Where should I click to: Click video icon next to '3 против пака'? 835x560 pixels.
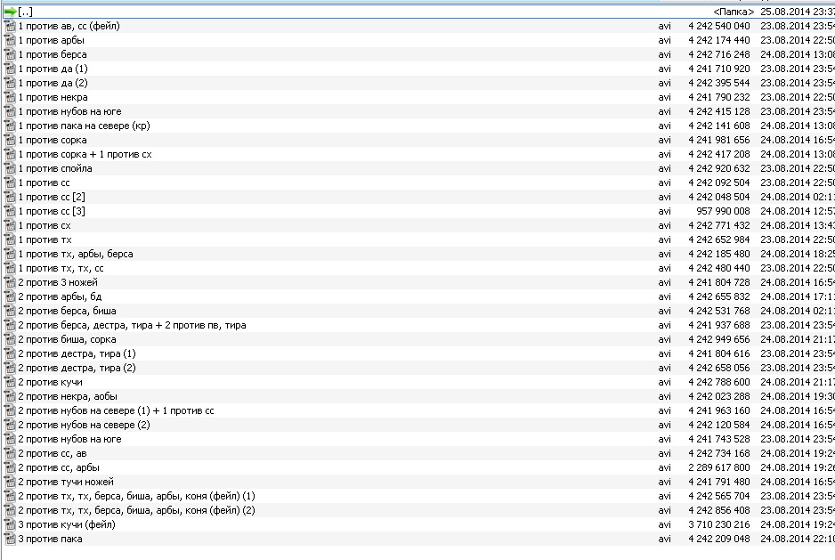pos(10,539)
